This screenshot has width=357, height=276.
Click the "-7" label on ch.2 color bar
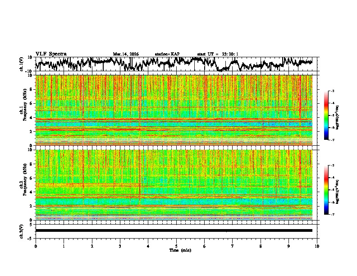click(x=333, y=214)
